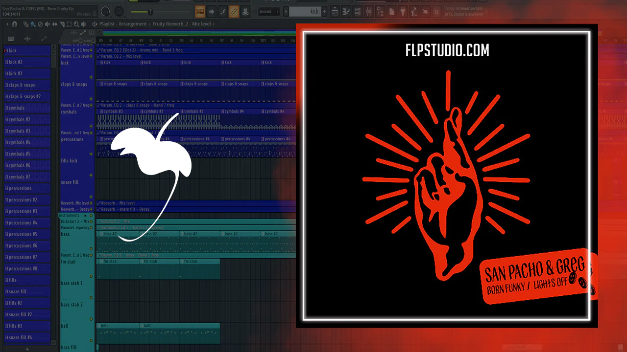Open the pattern selector showing kick
This screenshot has width=627, height=352.
[x=306, y=11]
